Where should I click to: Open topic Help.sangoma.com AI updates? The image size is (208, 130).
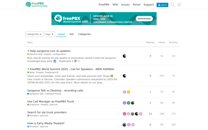50,51
